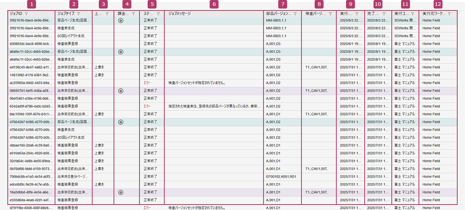Click the ジョブメッセージ column header
The image size is (465, 210).
[179, 14]
